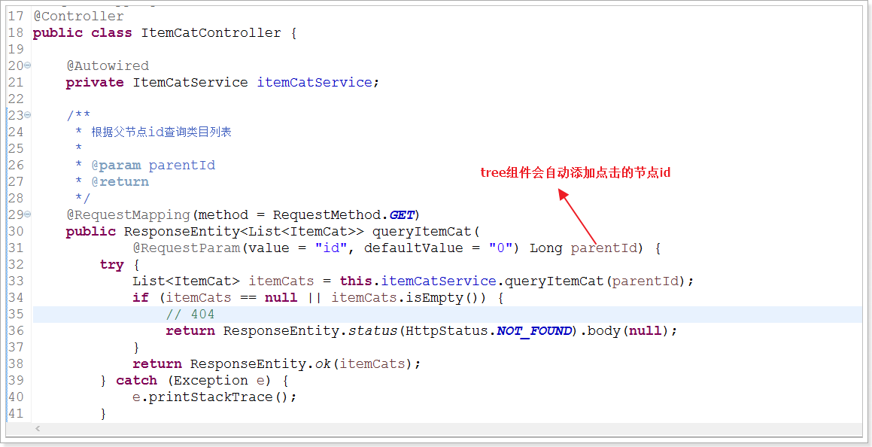Click the @Controller annotation
Screen dimensions: 872x447
[x=78, y=16]
